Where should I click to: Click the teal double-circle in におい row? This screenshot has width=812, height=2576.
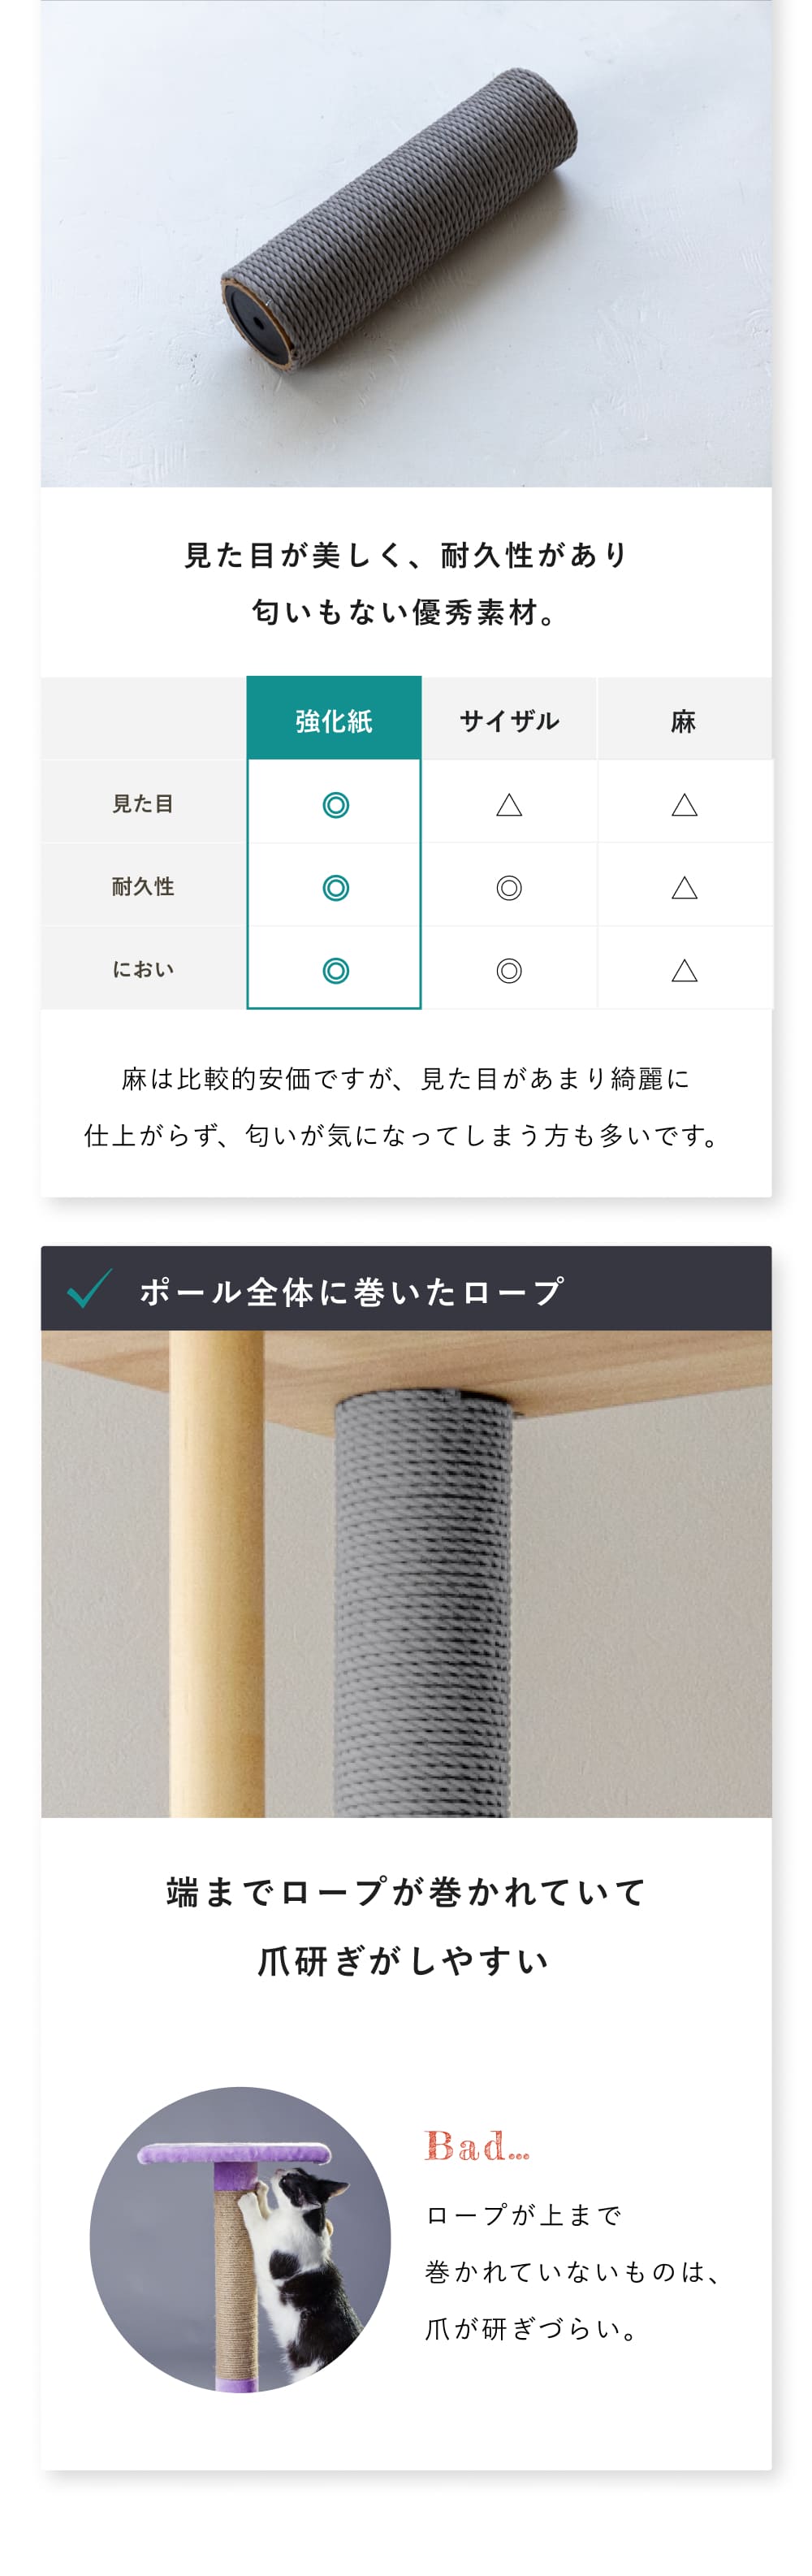[336, 971]
